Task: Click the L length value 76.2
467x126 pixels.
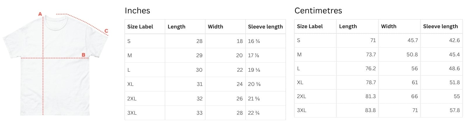Action: pyautogui.click(x=371, y=69)
